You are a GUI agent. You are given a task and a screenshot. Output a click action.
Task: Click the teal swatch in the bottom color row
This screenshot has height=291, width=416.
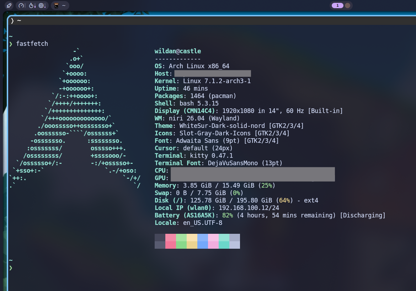(x=224, y=245)
